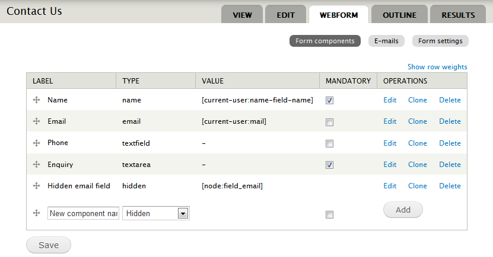The width and height of the screenshot is (493, 257).
Task: Click the Enquiry label text
Action: click(x=61, y=165)
